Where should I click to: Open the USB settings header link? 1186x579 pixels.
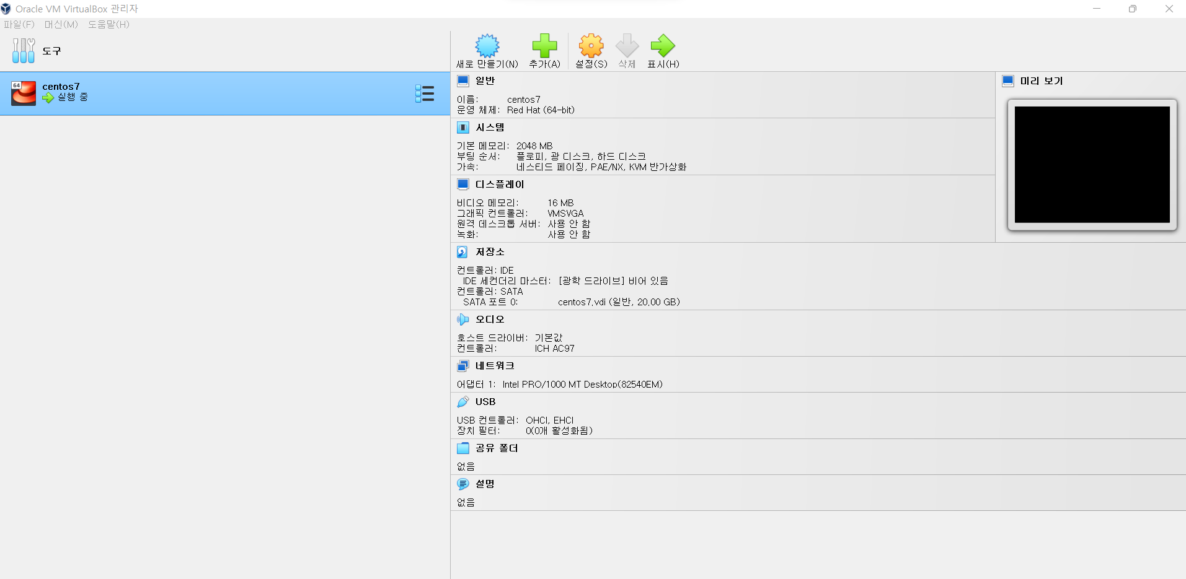coord(485,401)
